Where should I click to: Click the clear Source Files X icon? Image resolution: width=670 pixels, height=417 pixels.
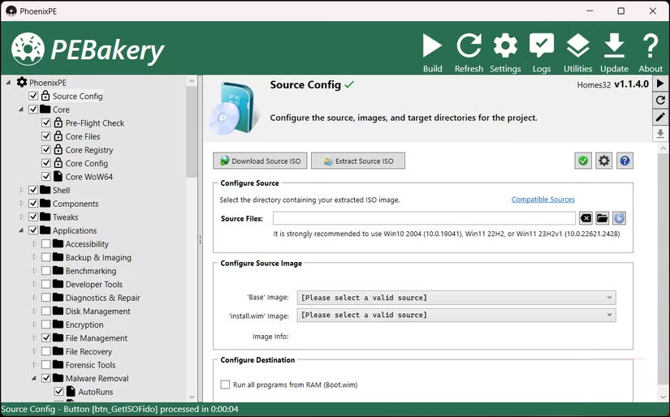click(586, 218)
